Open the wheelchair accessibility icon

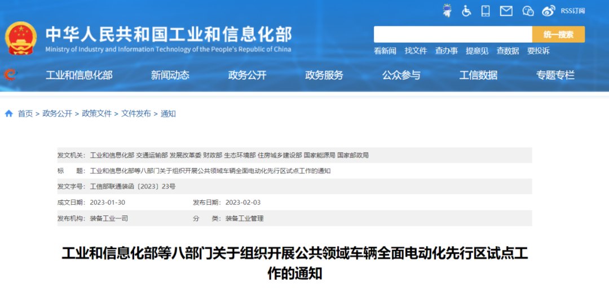(466, 11)
